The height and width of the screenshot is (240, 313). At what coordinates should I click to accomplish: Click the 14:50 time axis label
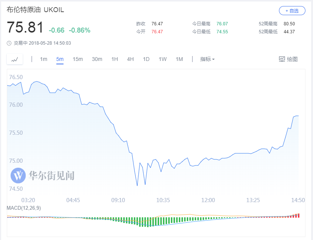(x=299, y=200)
